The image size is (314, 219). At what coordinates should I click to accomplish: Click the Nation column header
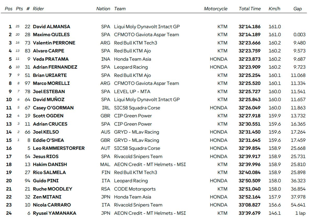[103, 9]
